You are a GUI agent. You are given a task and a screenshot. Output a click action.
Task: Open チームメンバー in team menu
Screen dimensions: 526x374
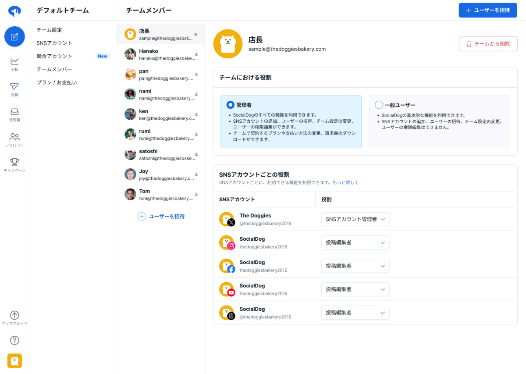click(54, 69)
